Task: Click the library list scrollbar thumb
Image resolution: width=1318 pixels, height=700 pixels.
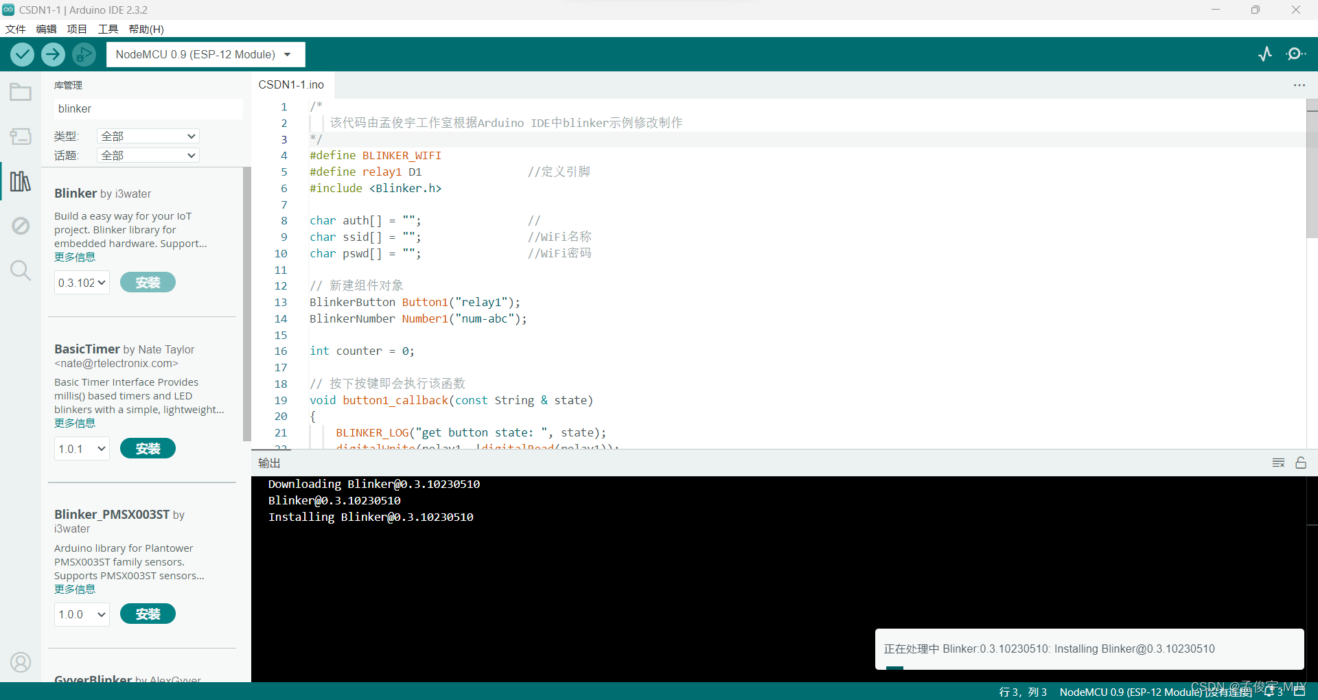Action: click(x=246, y=304)
